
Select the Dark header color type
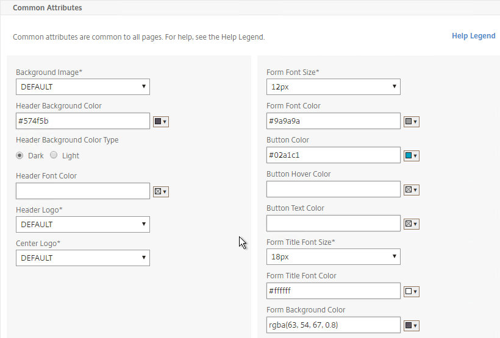pyautogui.click(x=20, y=155)
